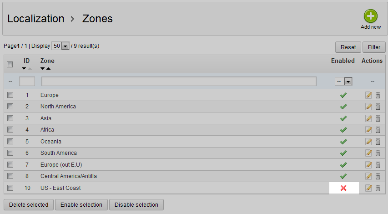Sort the ID column descending arrow
Viewport: 388px width, 214px height.
point(24,69)
